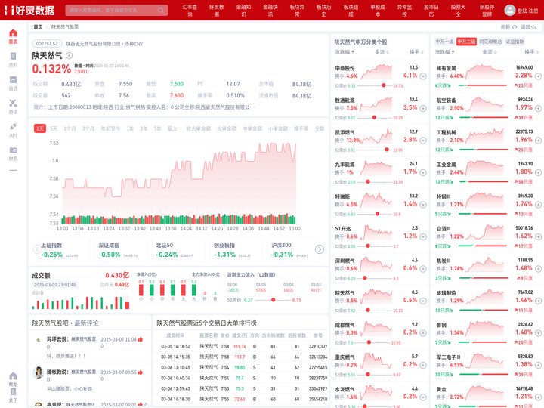This screenshot has width=544, height=408.
Task: Switch to 证监指数 tab
Action: point(515,42)
